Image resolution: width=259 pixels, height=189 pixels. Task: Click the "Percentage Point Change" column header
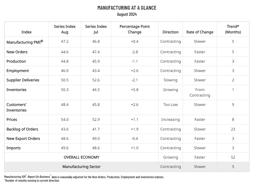[135, 29]
